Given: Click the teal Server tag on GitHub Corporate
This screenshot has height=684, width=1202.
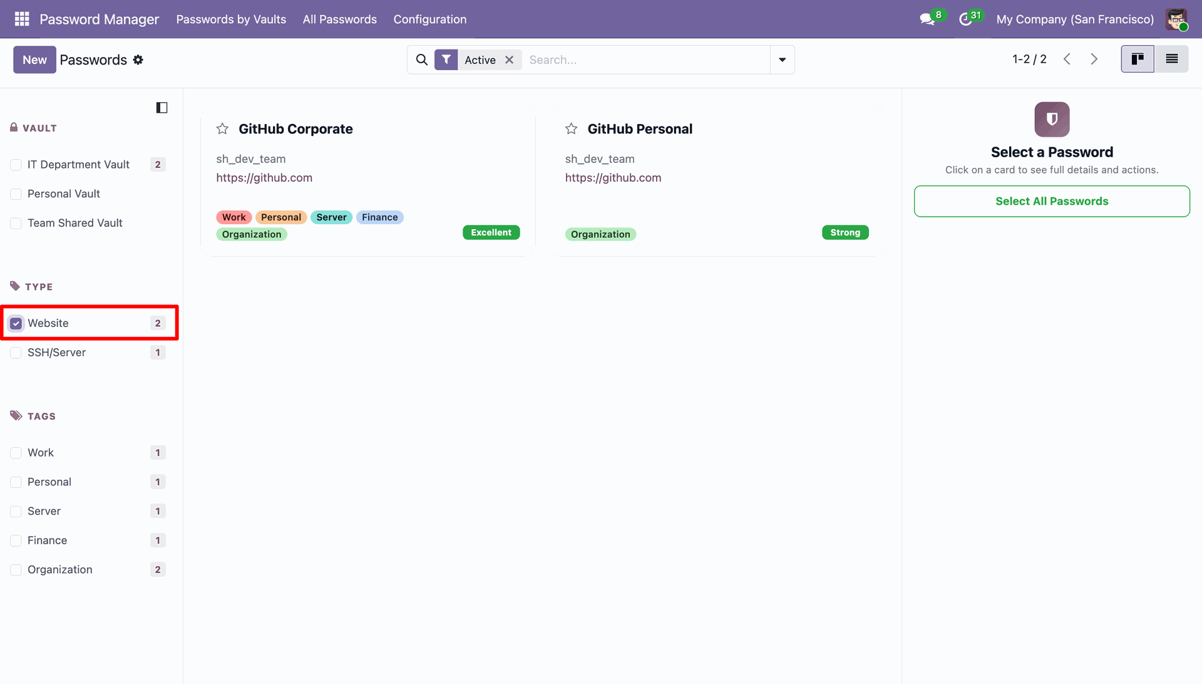Looking at the screenshot, I should (x=331, y=217).
